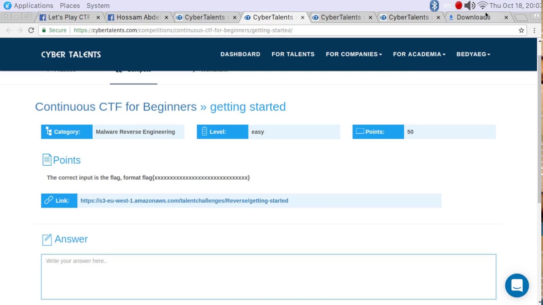
Task: Open the Places menu
Action: click(x=70, y=6)
